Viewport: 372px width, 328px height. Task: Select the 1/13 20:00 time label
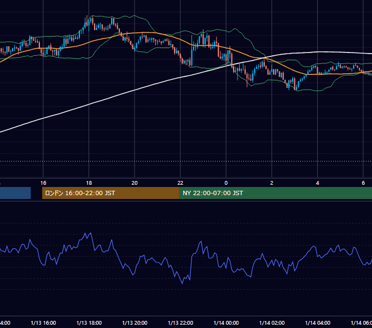(x=135, y=323)
